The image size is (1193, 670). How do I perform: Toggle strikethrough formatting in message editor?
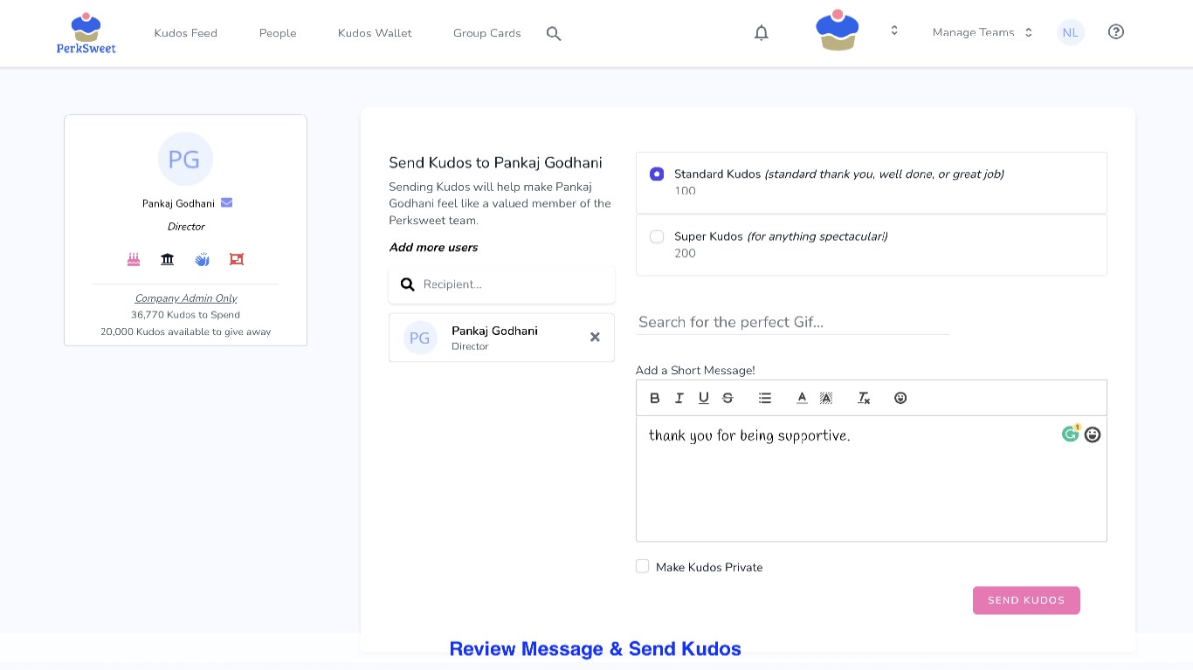pos(728,398)
